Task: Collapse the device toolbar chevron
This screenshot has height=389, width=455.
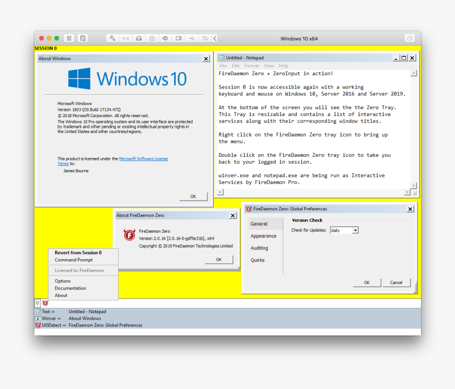Action: (x=215, y=38)
